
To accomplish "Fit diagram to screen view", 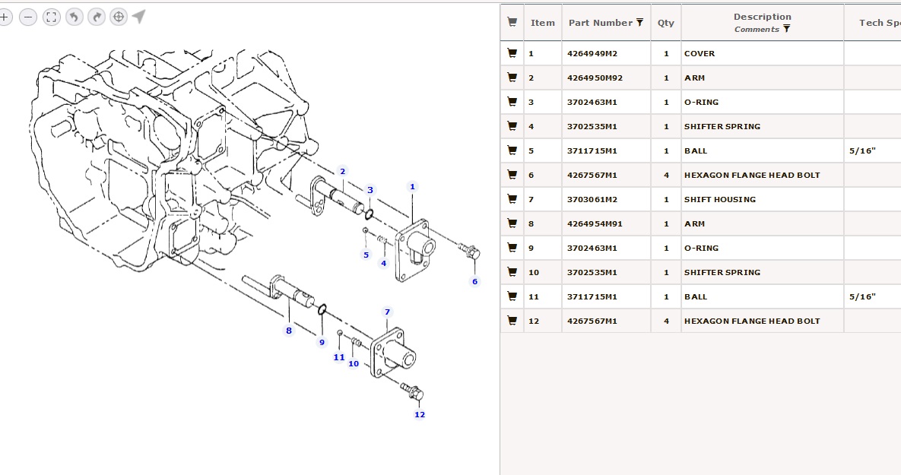I will [51, 17].
